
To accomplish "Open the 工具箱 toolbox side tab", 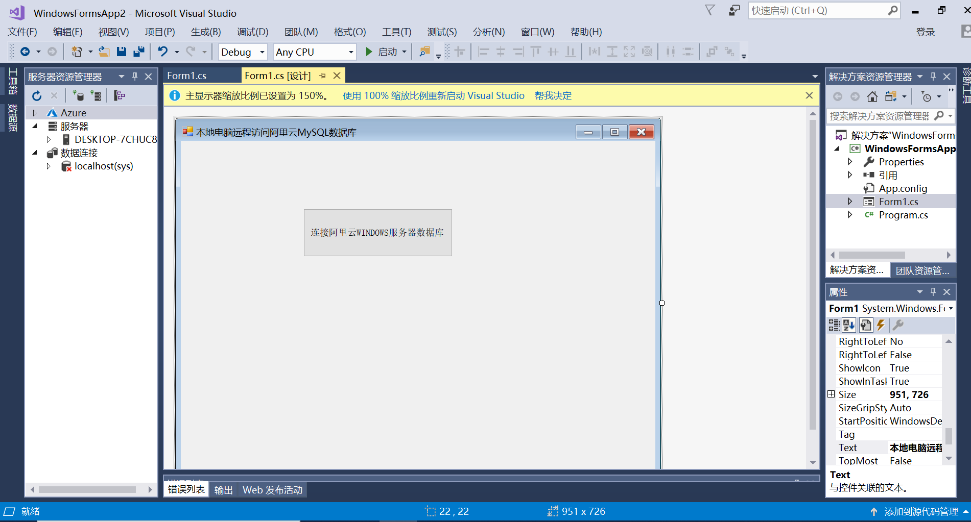I will (x=13, y=81).
